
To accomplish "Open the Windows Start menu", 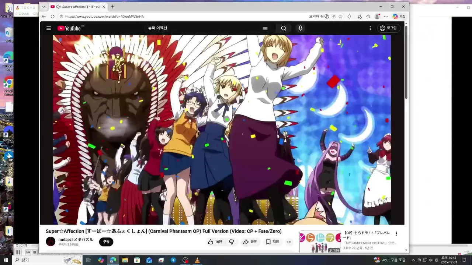I will coord(6,260).
